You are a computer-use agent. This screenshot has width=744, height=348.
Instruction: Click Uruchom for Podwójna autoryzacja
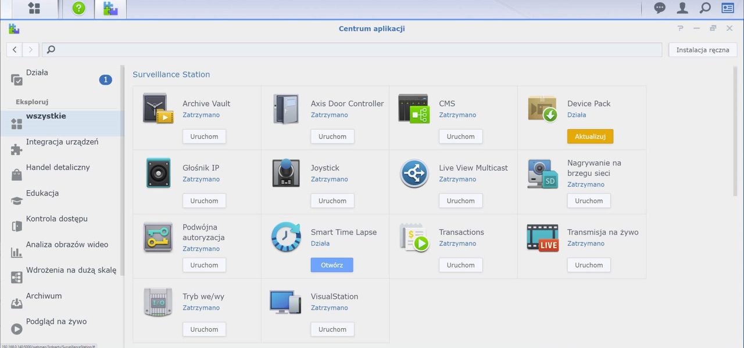click(204, 265)
